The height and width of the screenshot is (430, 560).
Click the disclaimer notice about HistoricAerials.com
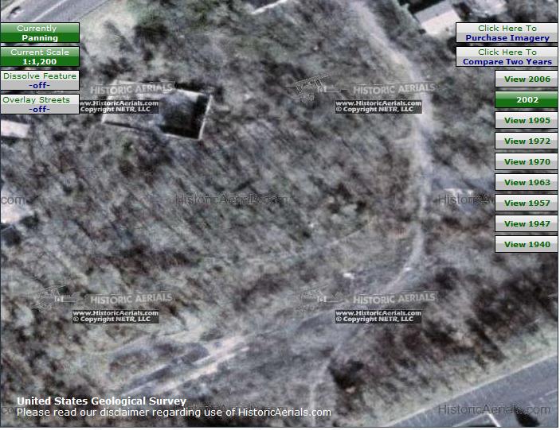pyautogui.click(x=174, y=413)
